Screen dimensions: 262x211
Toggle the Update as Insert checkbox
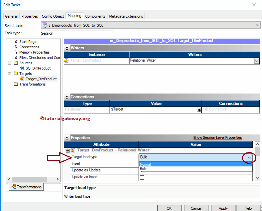click(142, 177)
